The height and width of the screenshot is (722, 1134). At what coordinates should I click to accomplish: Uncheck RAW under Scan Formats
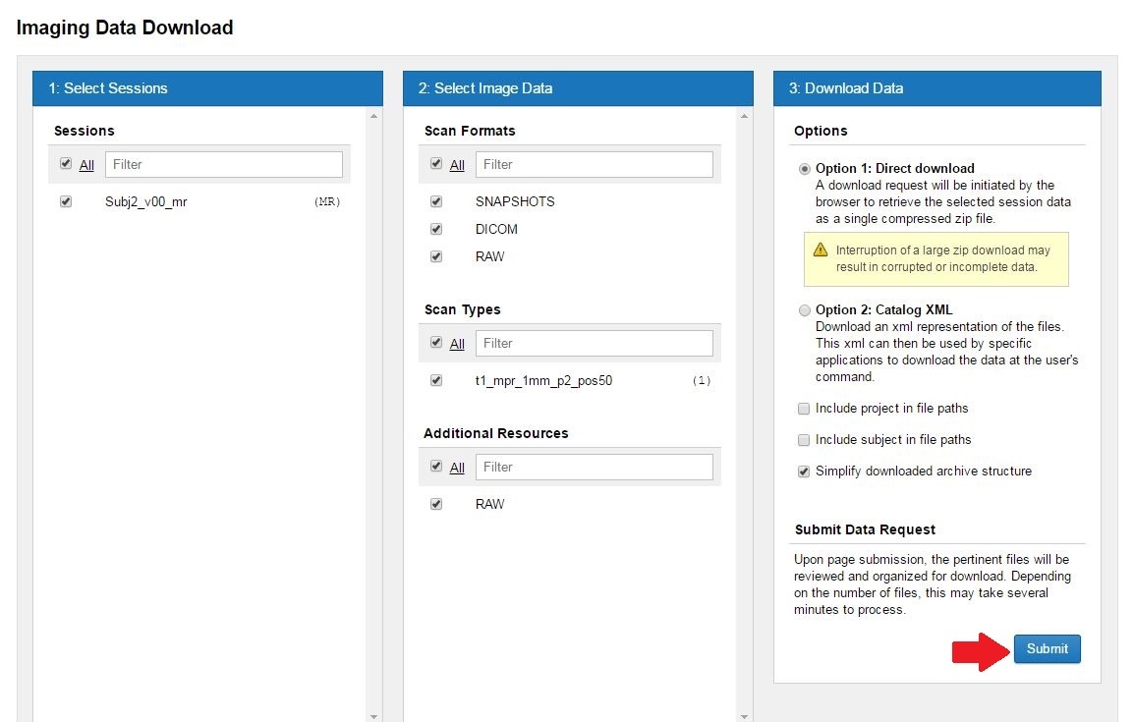(x=436, y=256)
